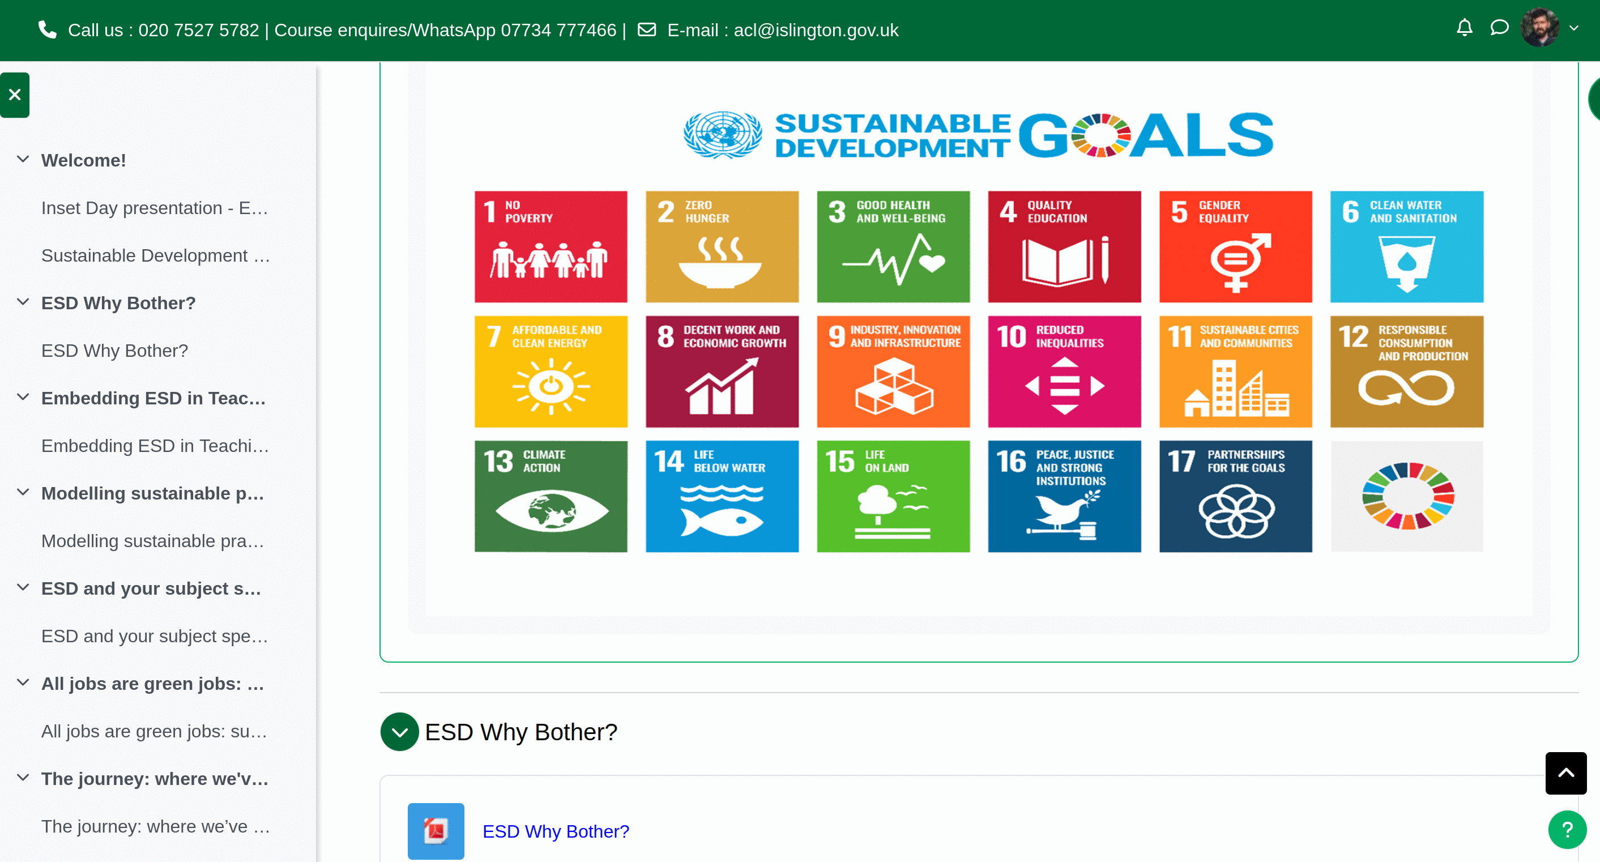Click the Life on Land goal 15 tile
Viewport: 1600px width, 862px height.
click(x=893, y=496)
